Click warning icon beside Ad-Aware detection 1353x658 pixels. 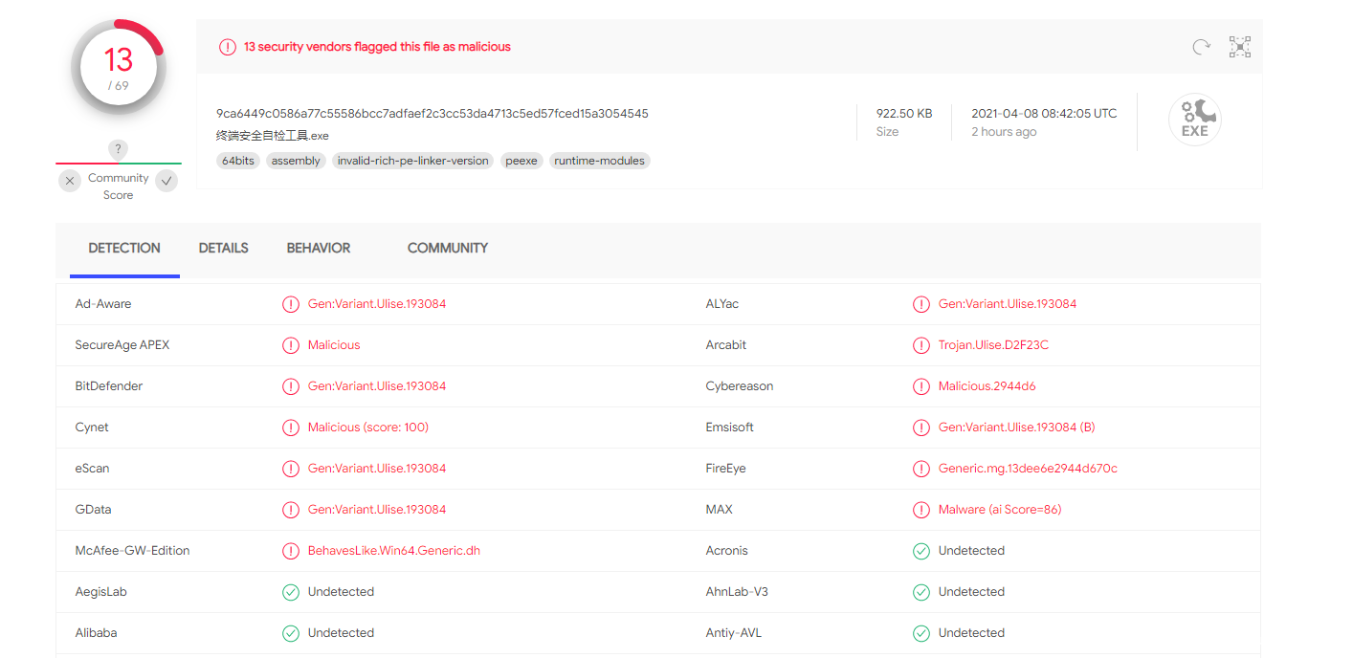click(291, 304)
